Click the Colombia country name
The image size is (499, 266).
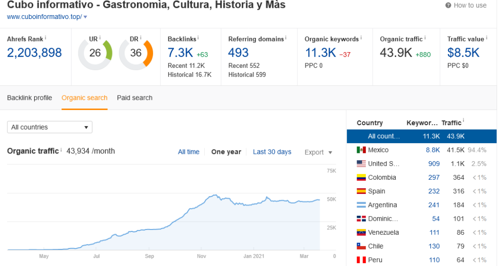click(x=382, y=177)
